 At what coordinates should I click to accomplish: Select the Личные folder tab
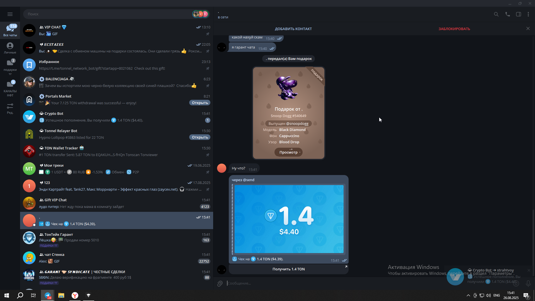point(10,48)
